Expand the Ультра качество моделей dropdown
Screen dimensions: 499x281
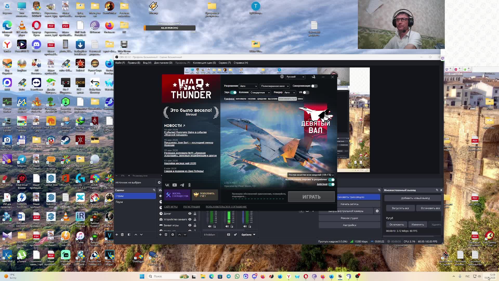[311, 175]
